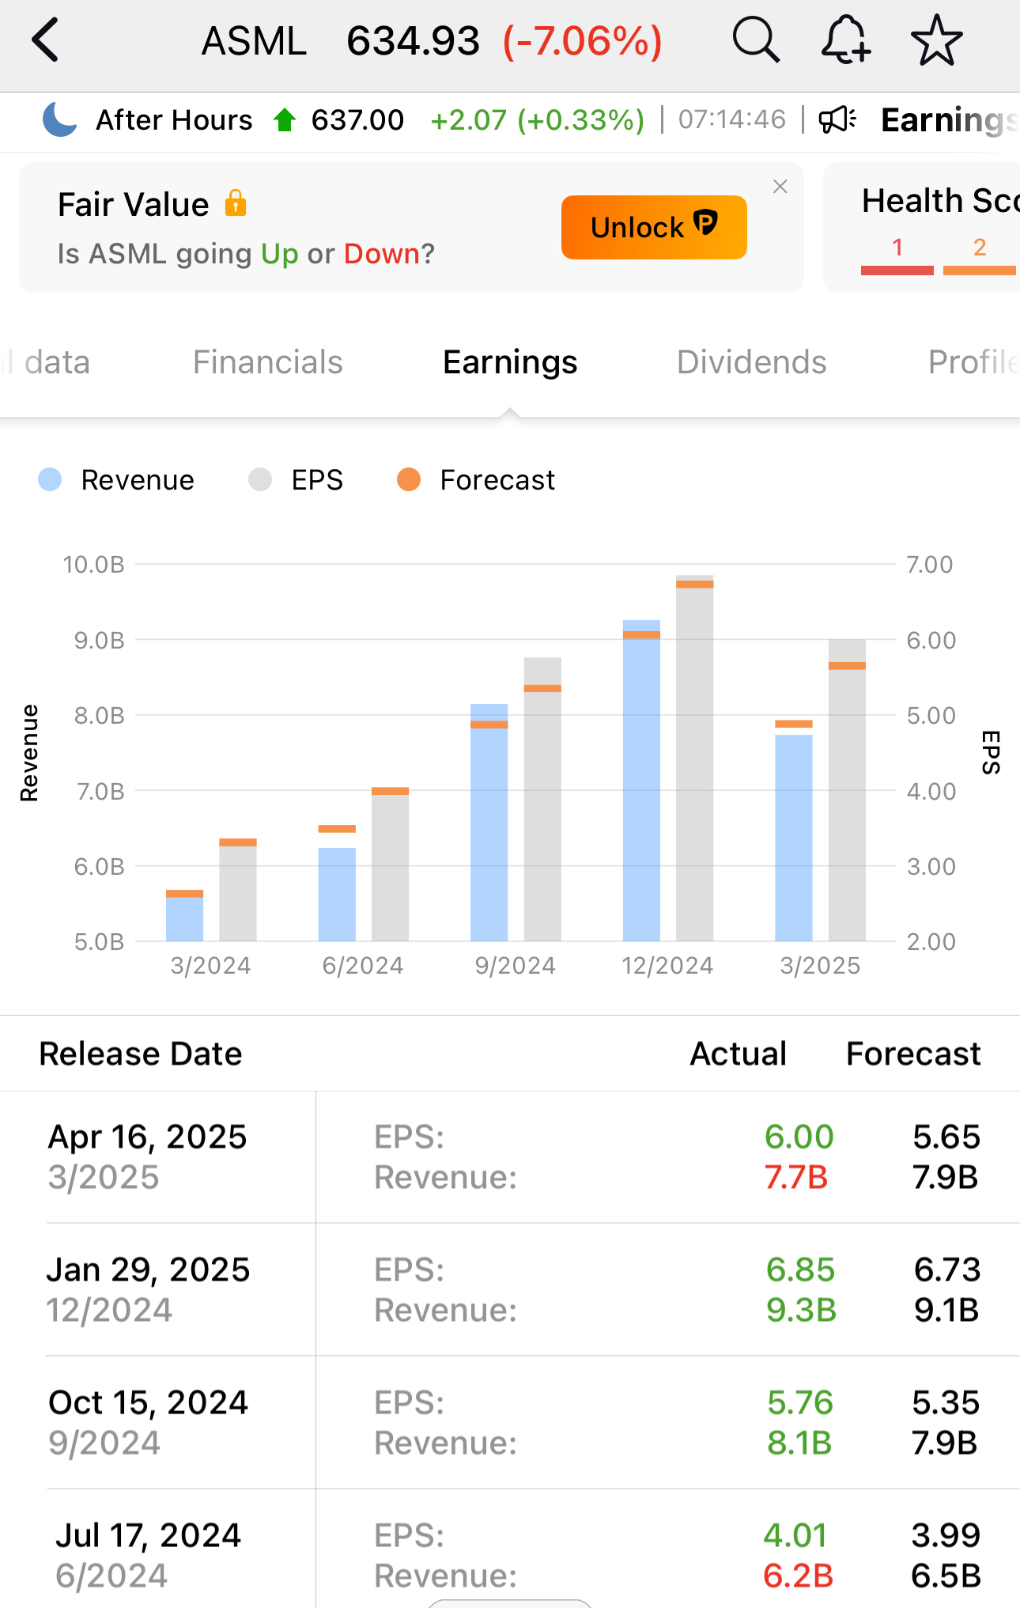Tap forecast revenue value 6.5B

coord(946,1576)
